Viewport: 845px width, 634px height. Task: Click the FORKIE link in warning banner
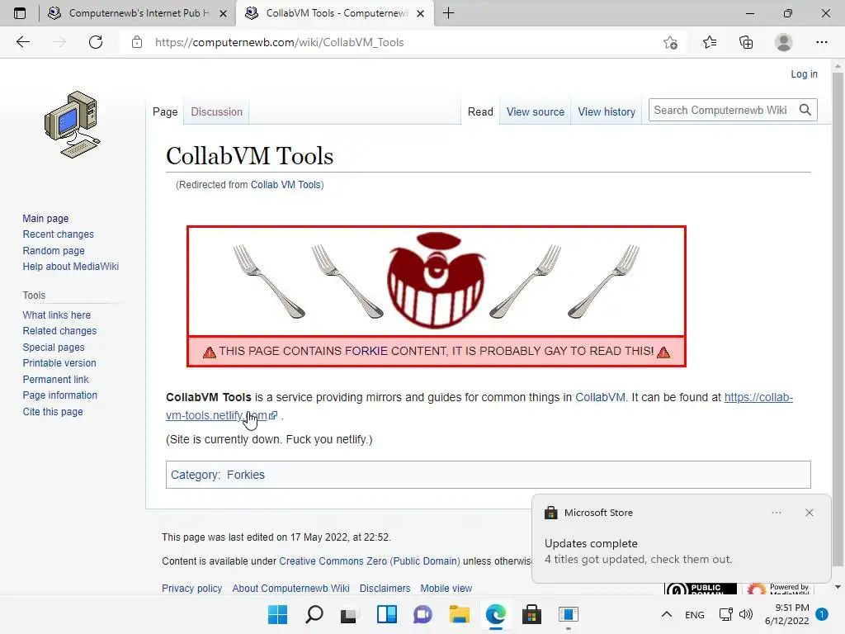coord(366,351)
